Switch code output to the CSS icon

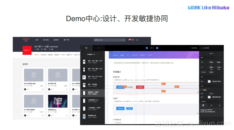click(203, 105)
